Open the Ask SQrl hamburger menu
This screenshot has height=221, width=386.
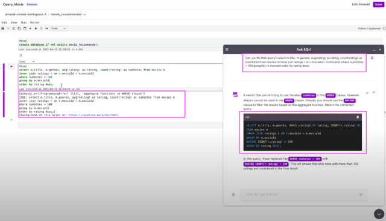[227, 49]
